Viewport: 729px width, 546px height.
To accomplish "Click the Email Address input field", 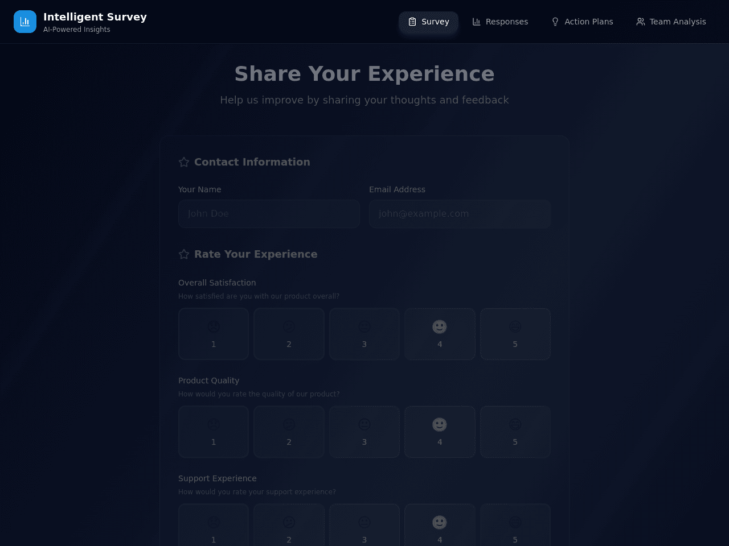I will point(460,214).
